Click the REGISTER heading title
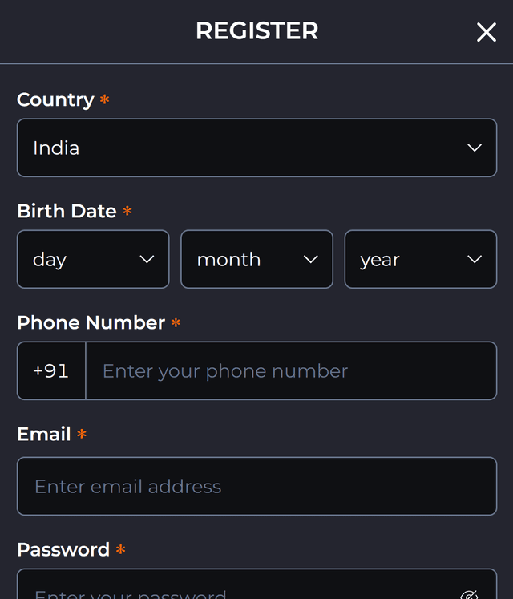 pos(256,31)
